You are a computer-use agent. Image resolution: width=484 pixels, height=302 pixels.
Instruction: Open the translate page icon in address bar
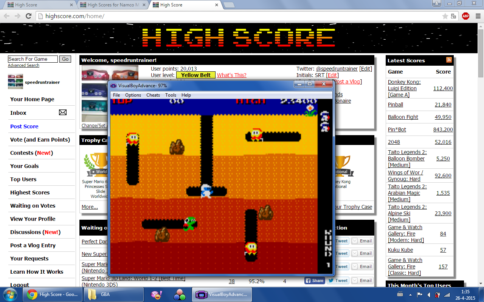pyautogui.click(x=453, y=16)
